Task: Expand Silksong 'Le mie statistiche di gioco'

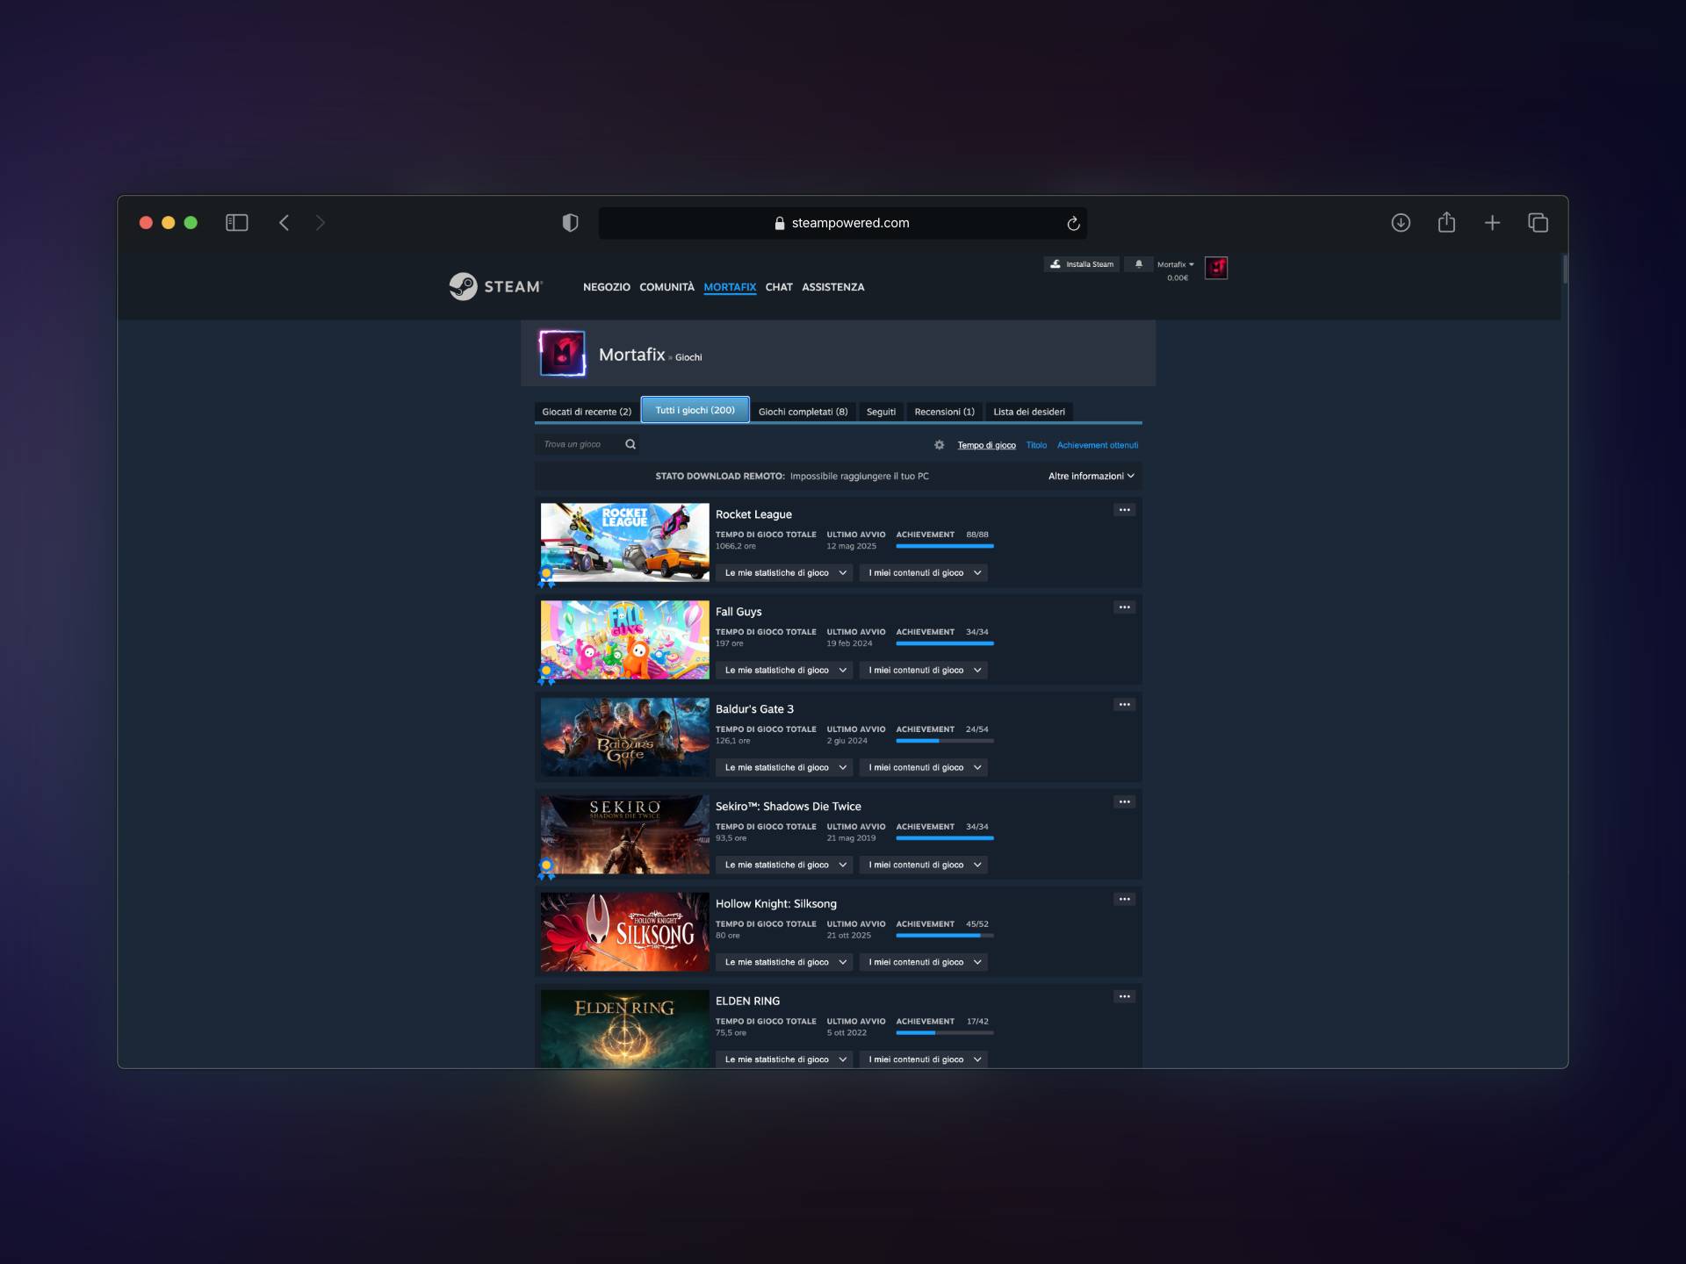Action: (785, 963)
